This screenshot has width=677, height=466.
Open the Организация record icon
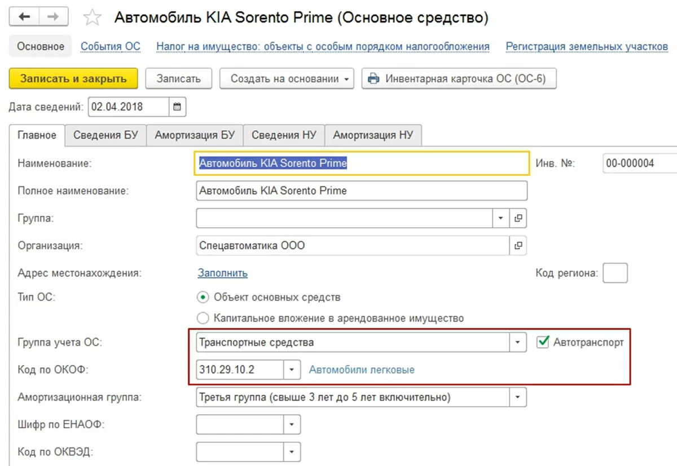coord(517,246)
